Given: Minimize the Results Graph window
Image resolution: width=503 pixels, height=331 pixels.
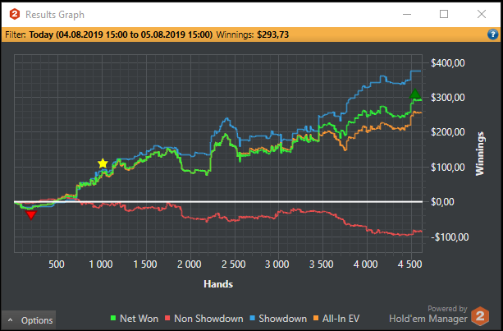Looking at the screenshot, I should [x=407, y=14].
